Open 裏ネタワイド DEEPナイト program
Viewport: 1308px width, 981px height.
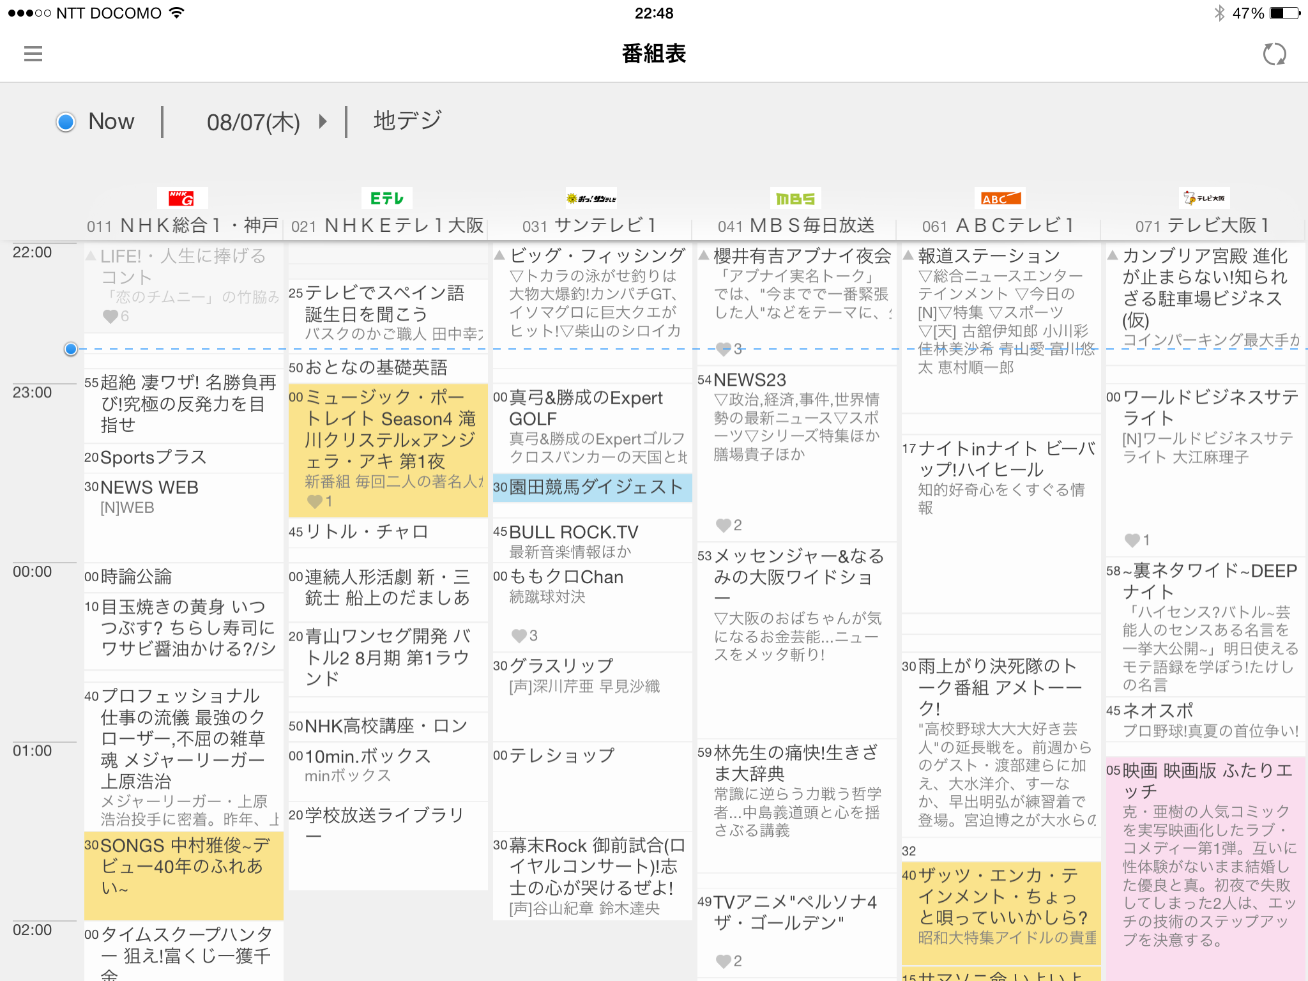click(1206, 626)
